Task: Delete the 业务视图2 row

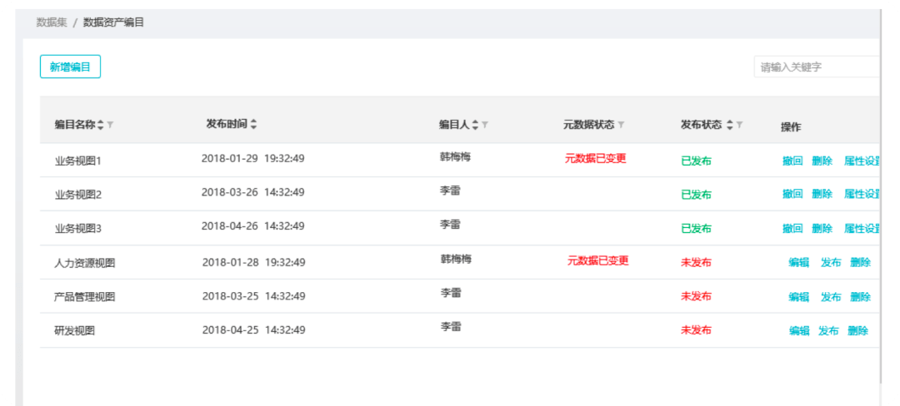Action: [x=822, y=194]
